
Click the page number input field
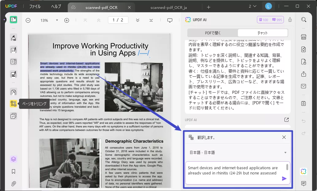click(118, 20)
